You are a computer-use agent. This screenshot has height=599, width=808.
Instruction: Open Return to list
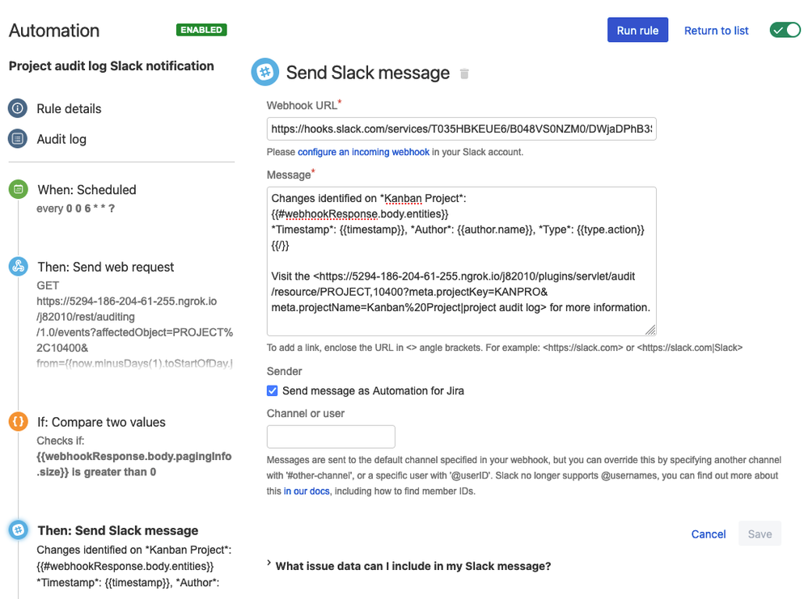[716, 30]
